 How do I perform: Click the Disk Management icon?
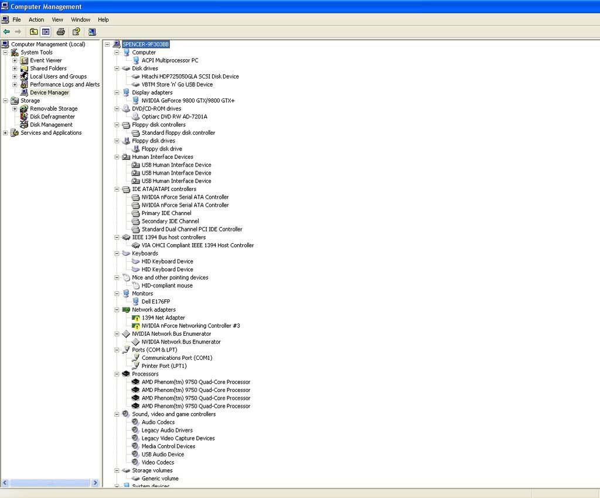point(24,125)
